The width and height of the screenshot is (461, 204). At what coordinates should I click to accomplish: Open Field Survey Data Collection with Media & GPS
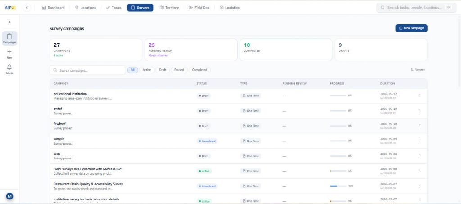pos(88,169)
